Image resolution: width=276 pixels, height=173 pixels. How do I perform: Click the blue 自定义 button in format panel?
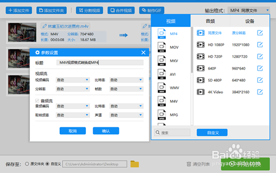point(212,132)
